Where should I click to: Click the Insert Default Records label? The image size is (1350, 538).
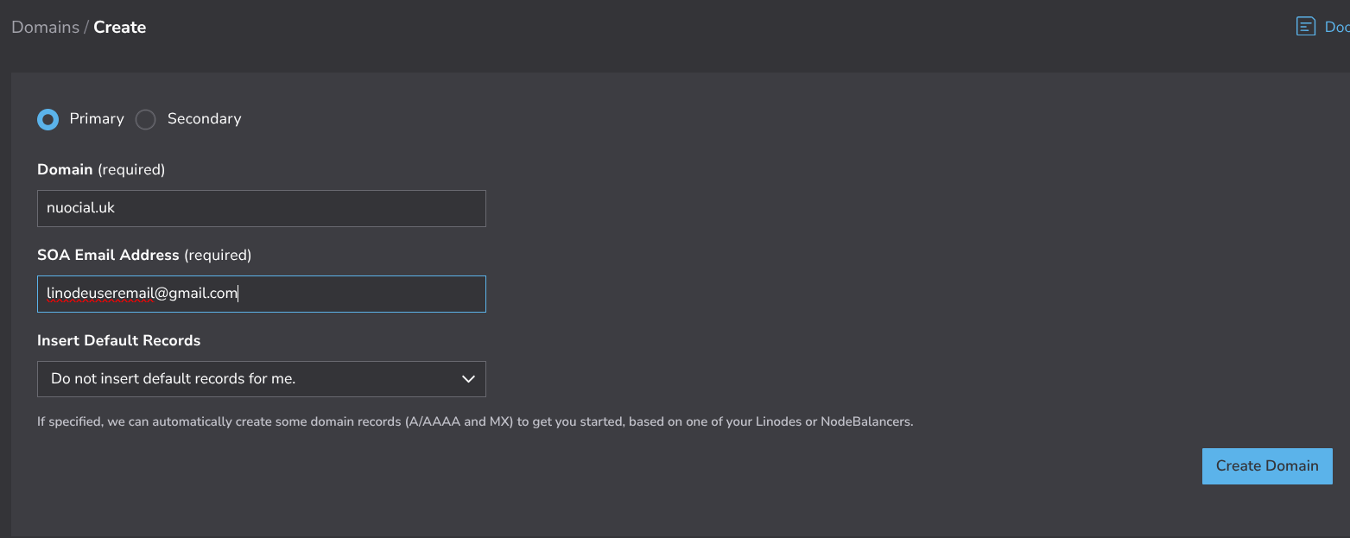click(118, 340)
